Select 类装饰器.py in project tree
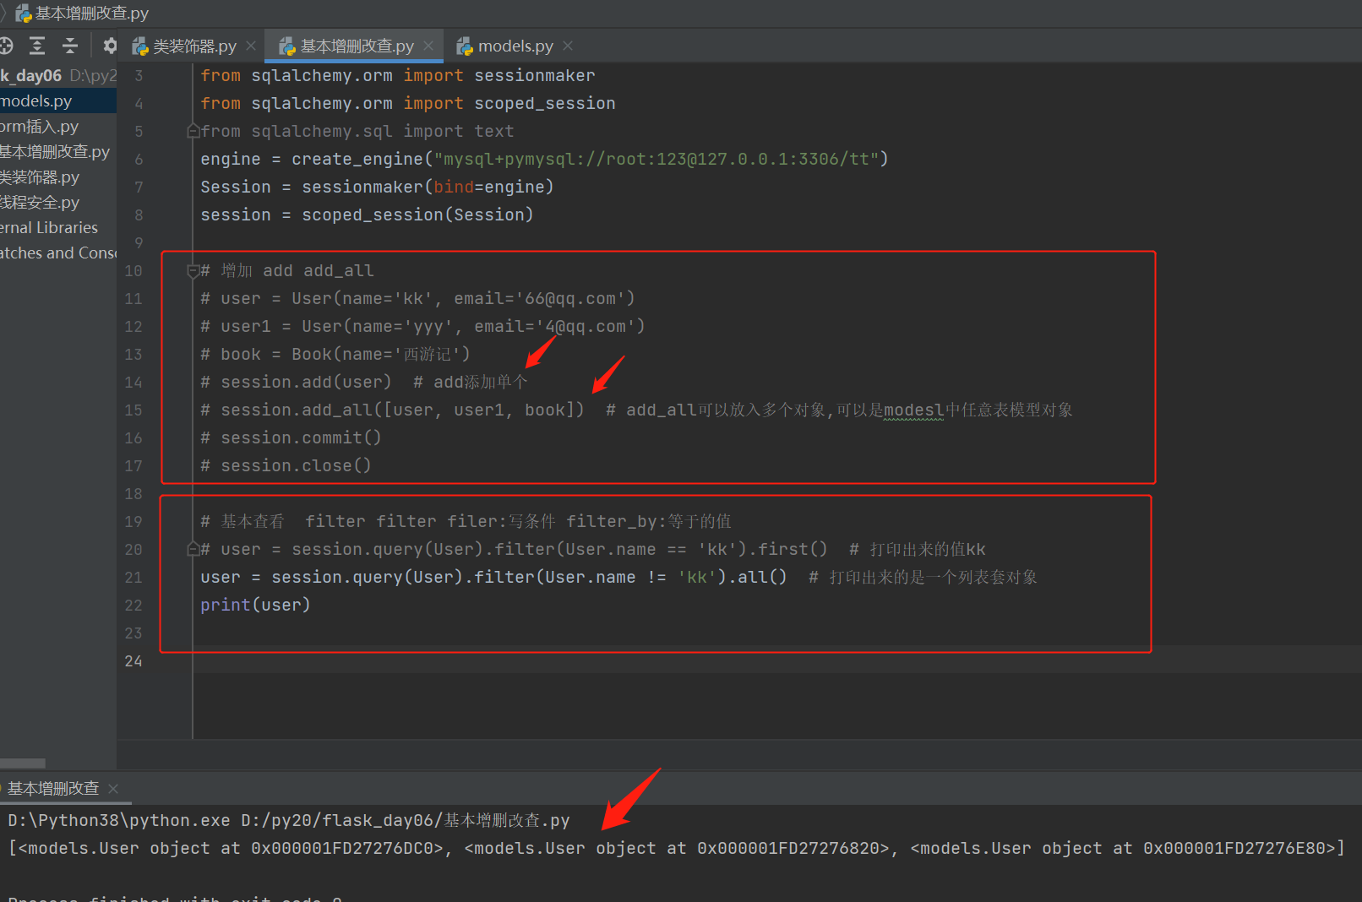The image size is (1362, 902). (40, 177)
